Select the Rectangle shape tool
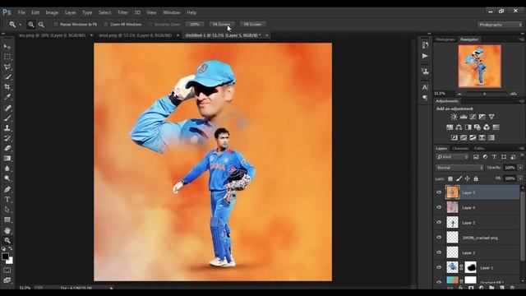The width and height of the screenshot is (526, 296). [x=7, y=220]
